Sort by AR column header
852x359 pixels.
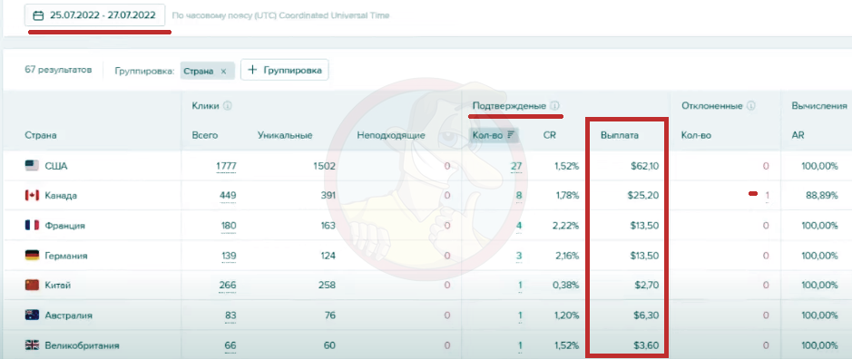tap(798, 136)
